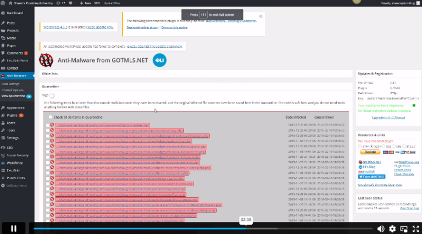422x234 pixels.
Task: Open the UpdraftPlus admin bar menu
Action: click(112, 3)
